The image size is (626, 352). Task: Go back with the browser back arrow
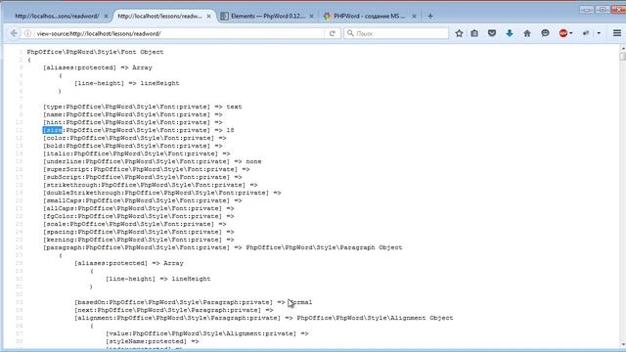pos(14,33)
